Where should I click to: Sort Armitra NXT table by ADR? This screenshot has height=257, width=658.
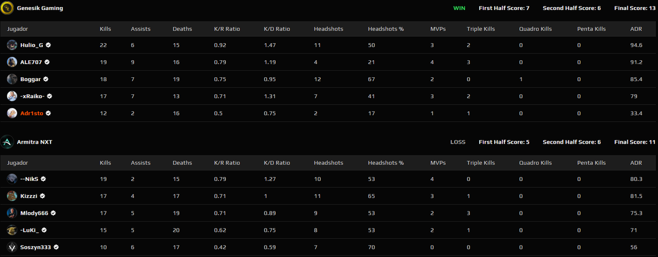637,163
